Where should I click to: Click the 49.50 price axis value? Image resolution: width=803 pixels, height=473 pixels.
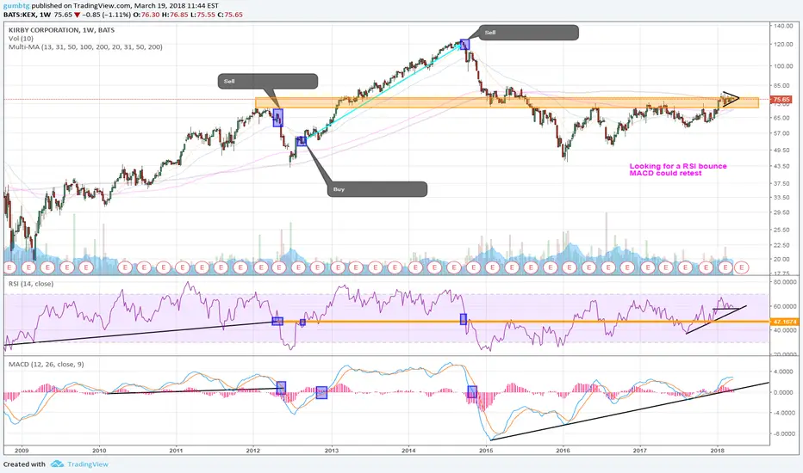pos(782,150)
